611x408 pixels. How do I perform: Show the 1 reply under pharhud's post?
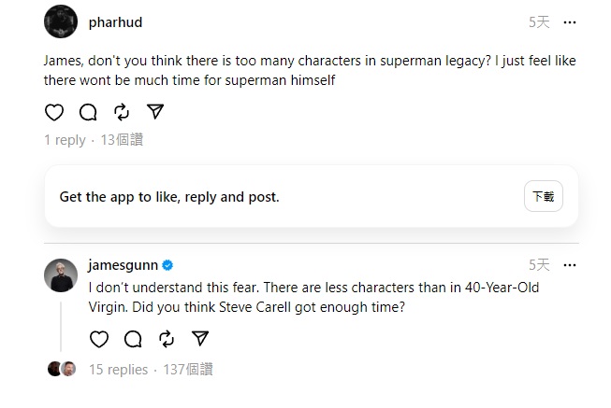pyautogui.click(x=65, y=140)
